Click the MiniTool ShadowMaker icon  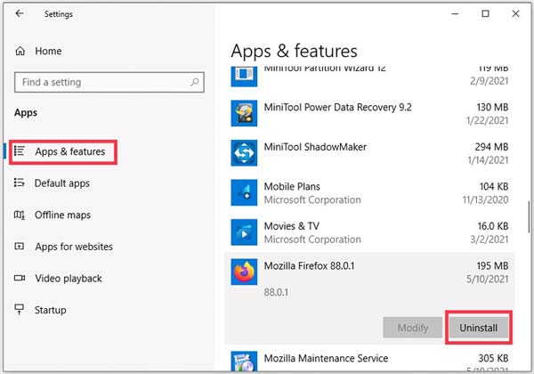point(243,153)
